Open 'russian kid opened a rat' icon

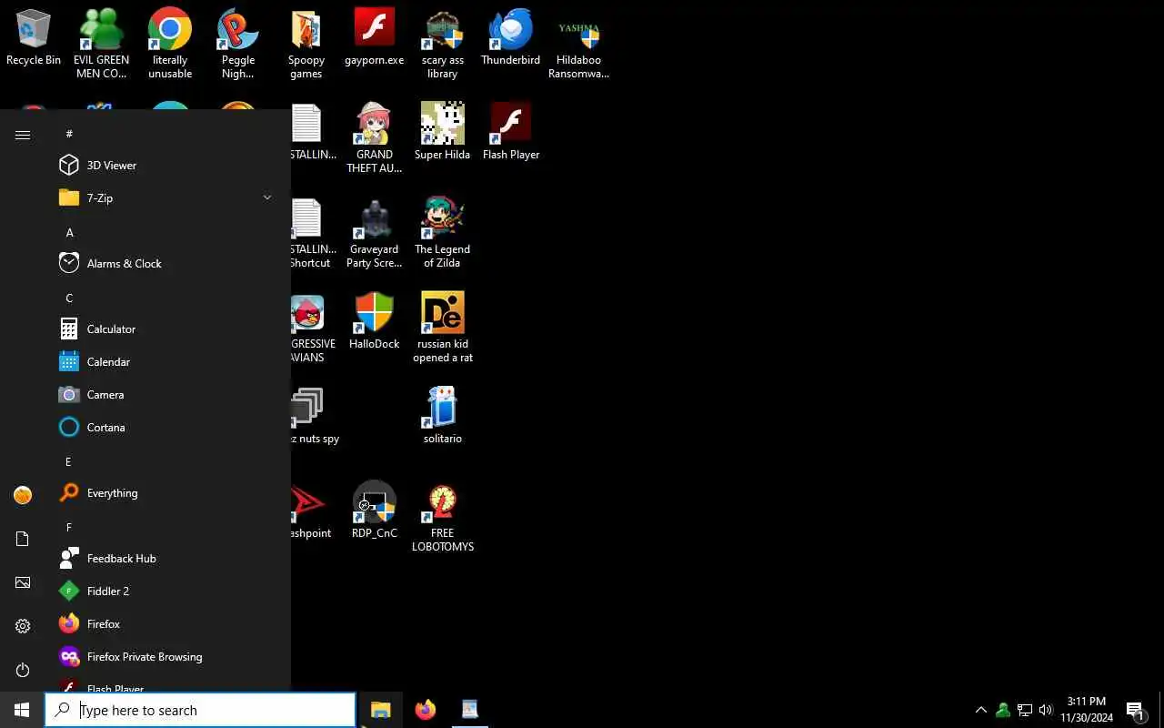(x=443, y=328)
